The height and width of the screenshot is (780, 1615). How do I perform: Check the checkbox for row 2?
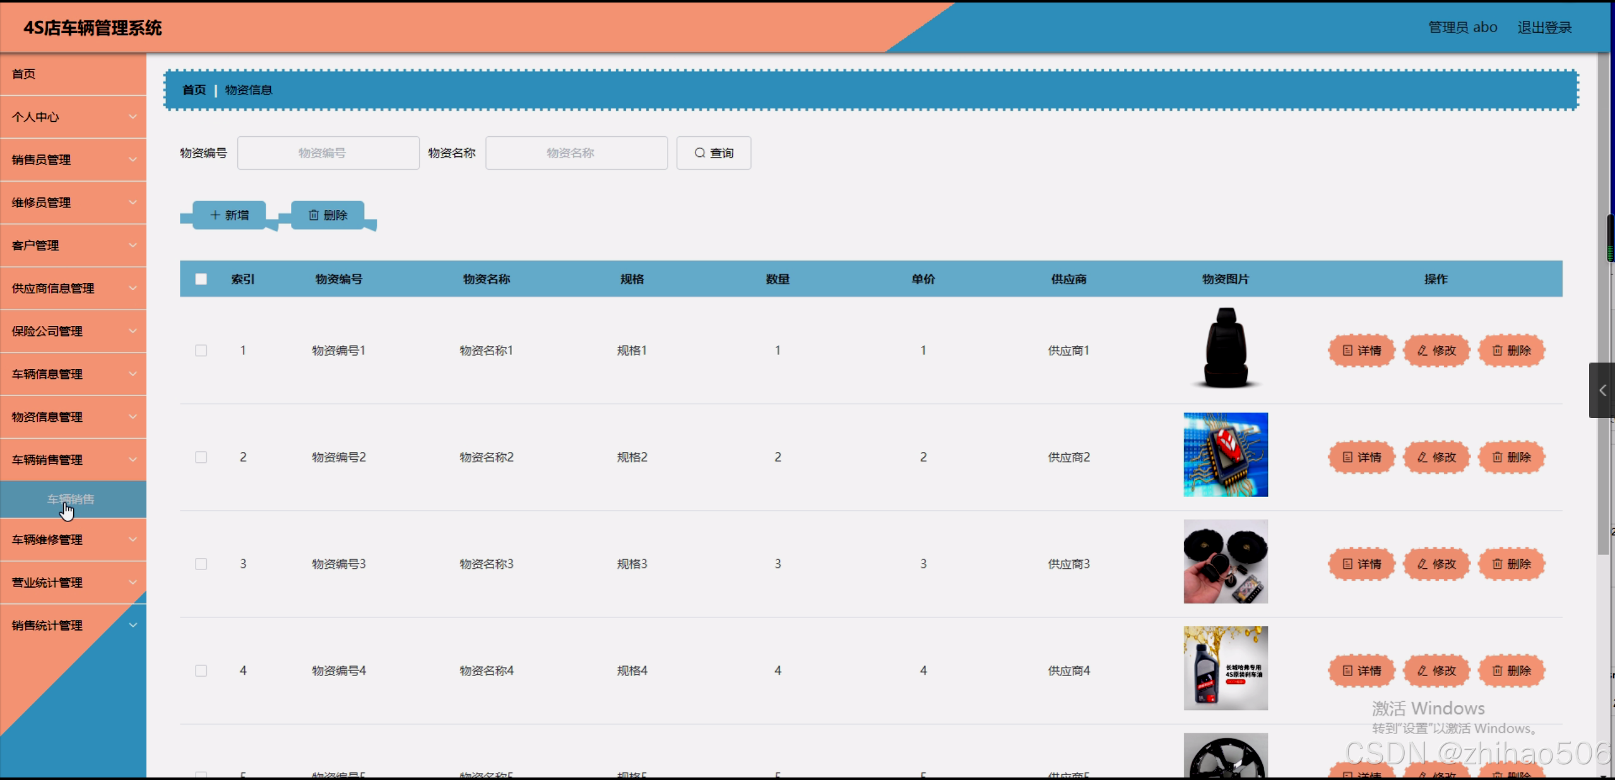tap(201, 457)
